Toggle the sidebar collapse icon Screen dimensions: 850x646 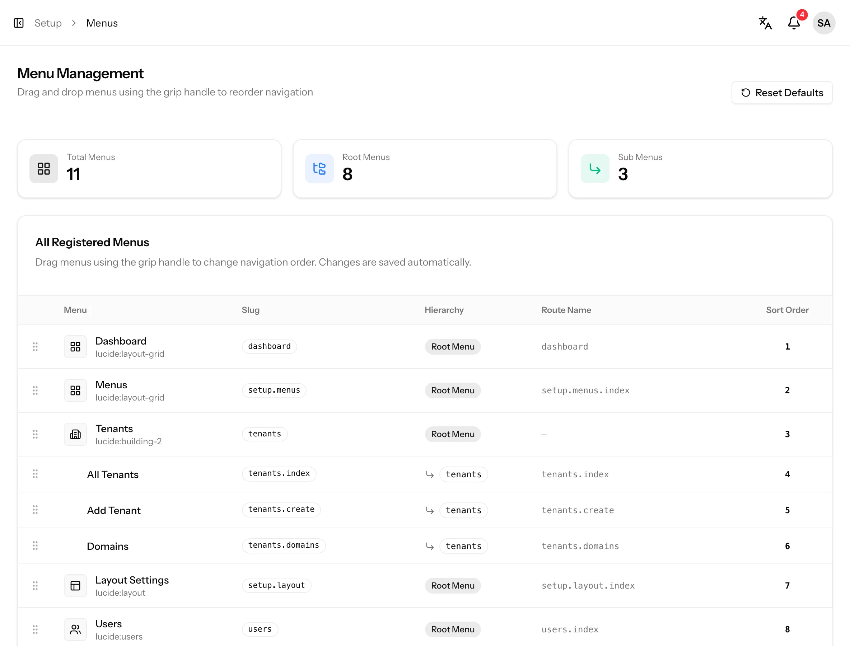pos(18,23)
